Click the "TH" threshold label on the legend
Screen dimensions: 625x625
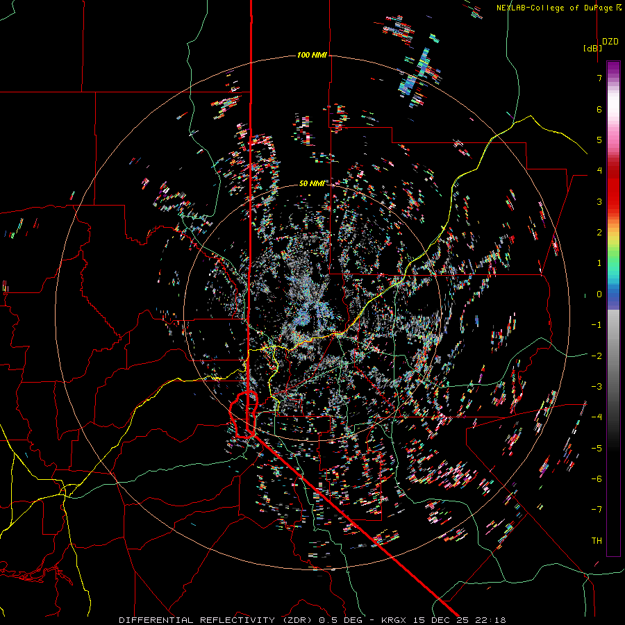click(597, 541)
